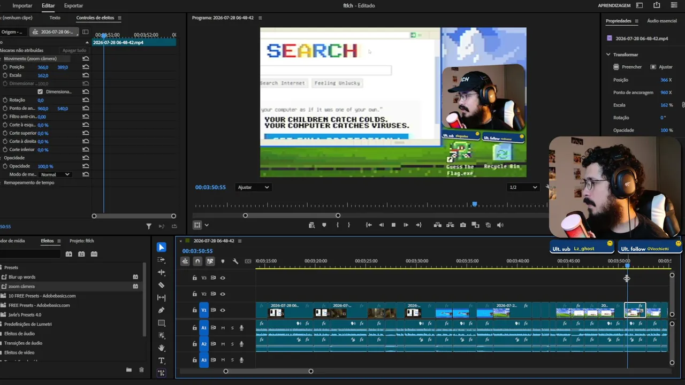Select the Pen tool
Screen dimensions: 685x385
(x=162, y=310)
